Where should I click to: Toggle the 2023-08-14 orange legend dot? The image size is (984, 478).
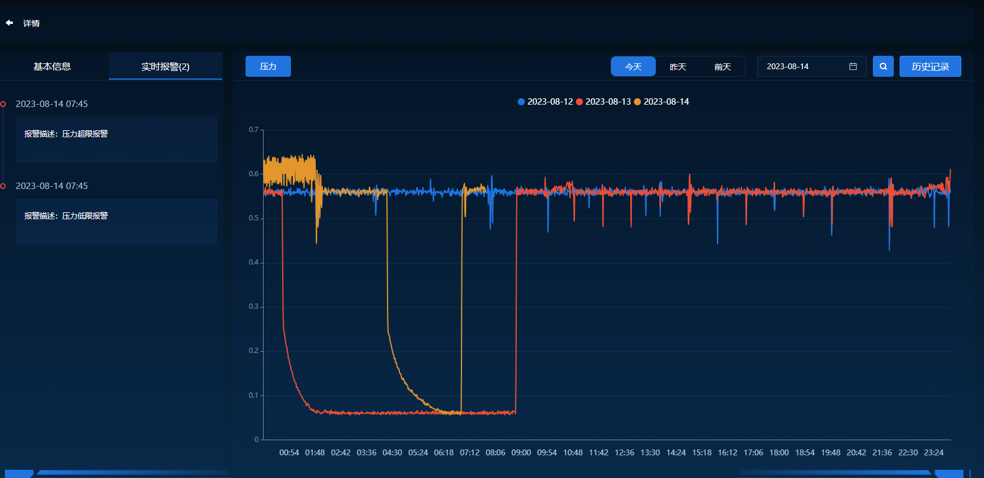[637, 102]
